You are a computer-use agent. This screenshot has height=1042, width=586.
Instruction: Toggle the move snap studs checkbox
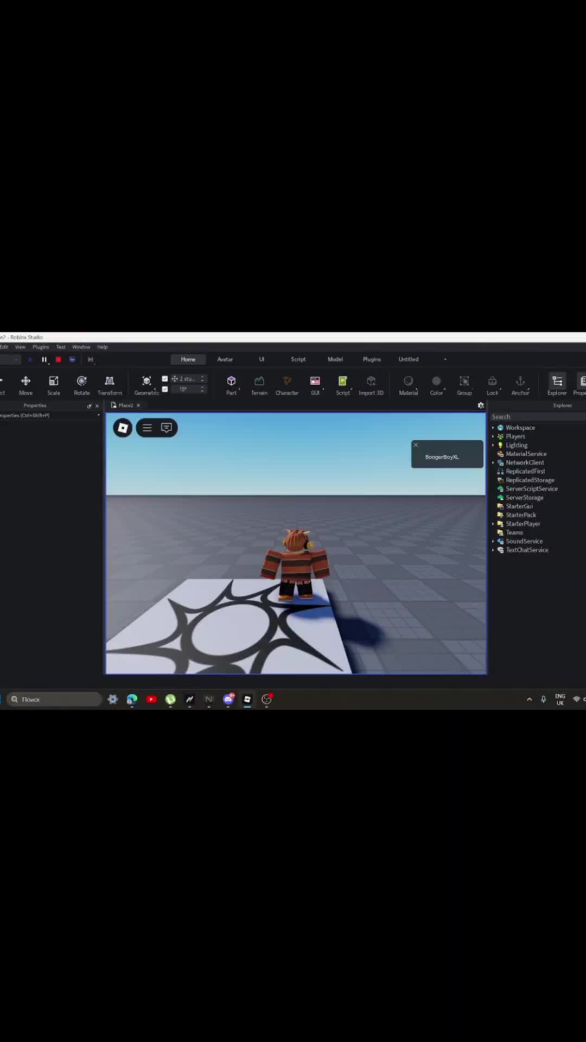[x=165, y=379]
